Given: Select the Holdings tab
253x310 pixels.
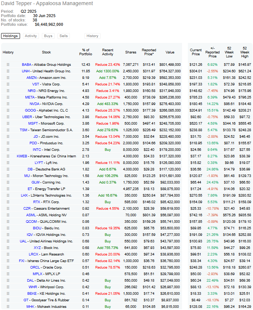Looking at the screenshot, I should coord(11,36).
